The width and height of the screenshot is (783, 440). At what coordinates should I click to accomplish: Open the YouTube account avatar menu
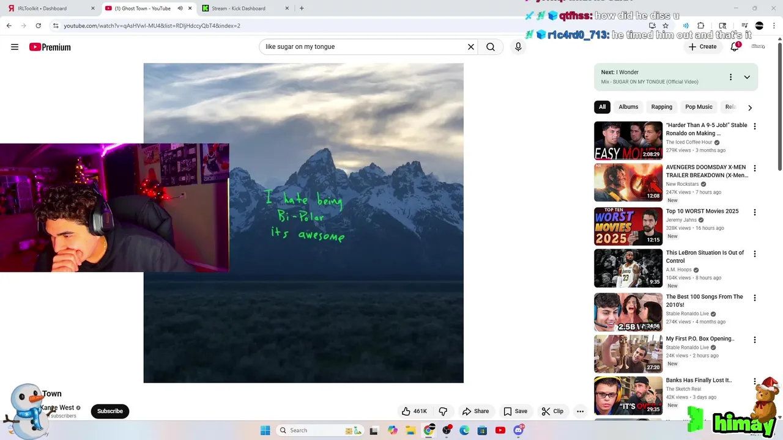(758, 46)
